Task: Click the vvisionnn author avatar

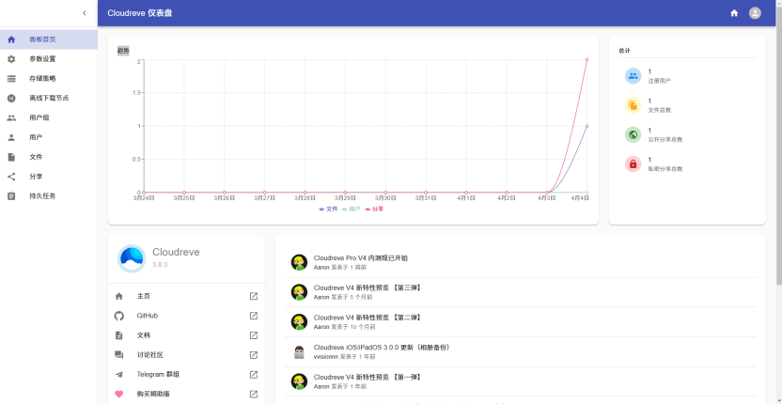Action: click(299, 352)
